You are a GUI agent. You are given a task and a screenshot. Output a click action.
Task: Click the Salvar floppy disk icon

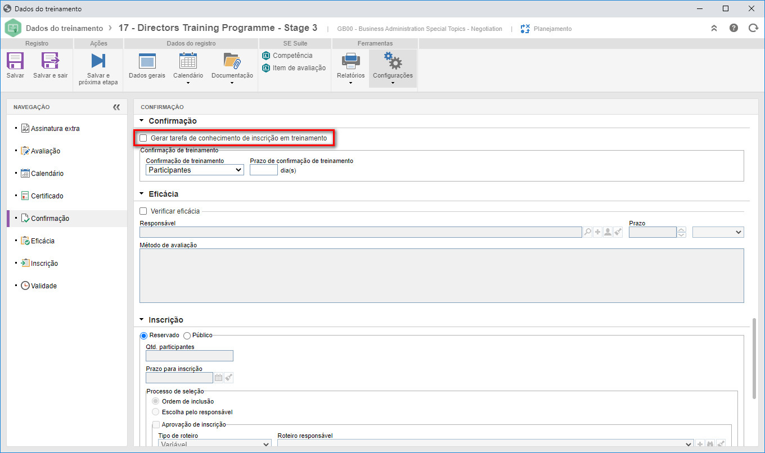pos(15,61)
